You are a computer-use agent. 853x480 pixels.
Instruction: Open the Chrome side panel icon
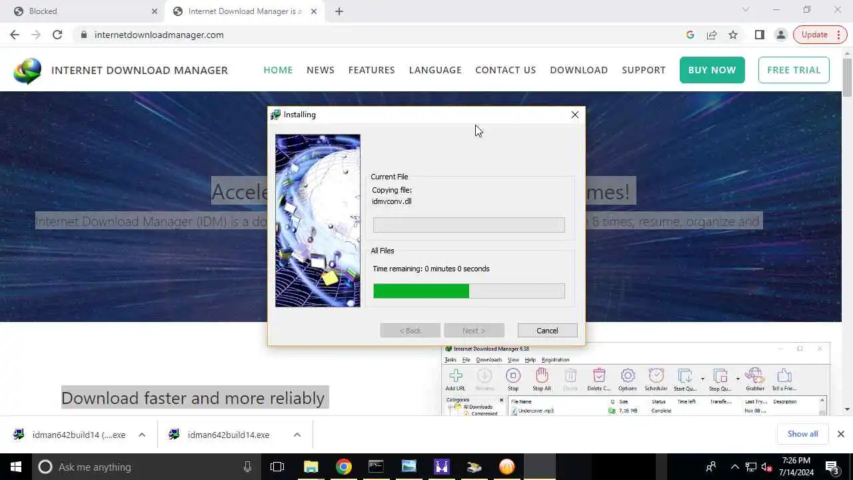[x=759, y=35]
